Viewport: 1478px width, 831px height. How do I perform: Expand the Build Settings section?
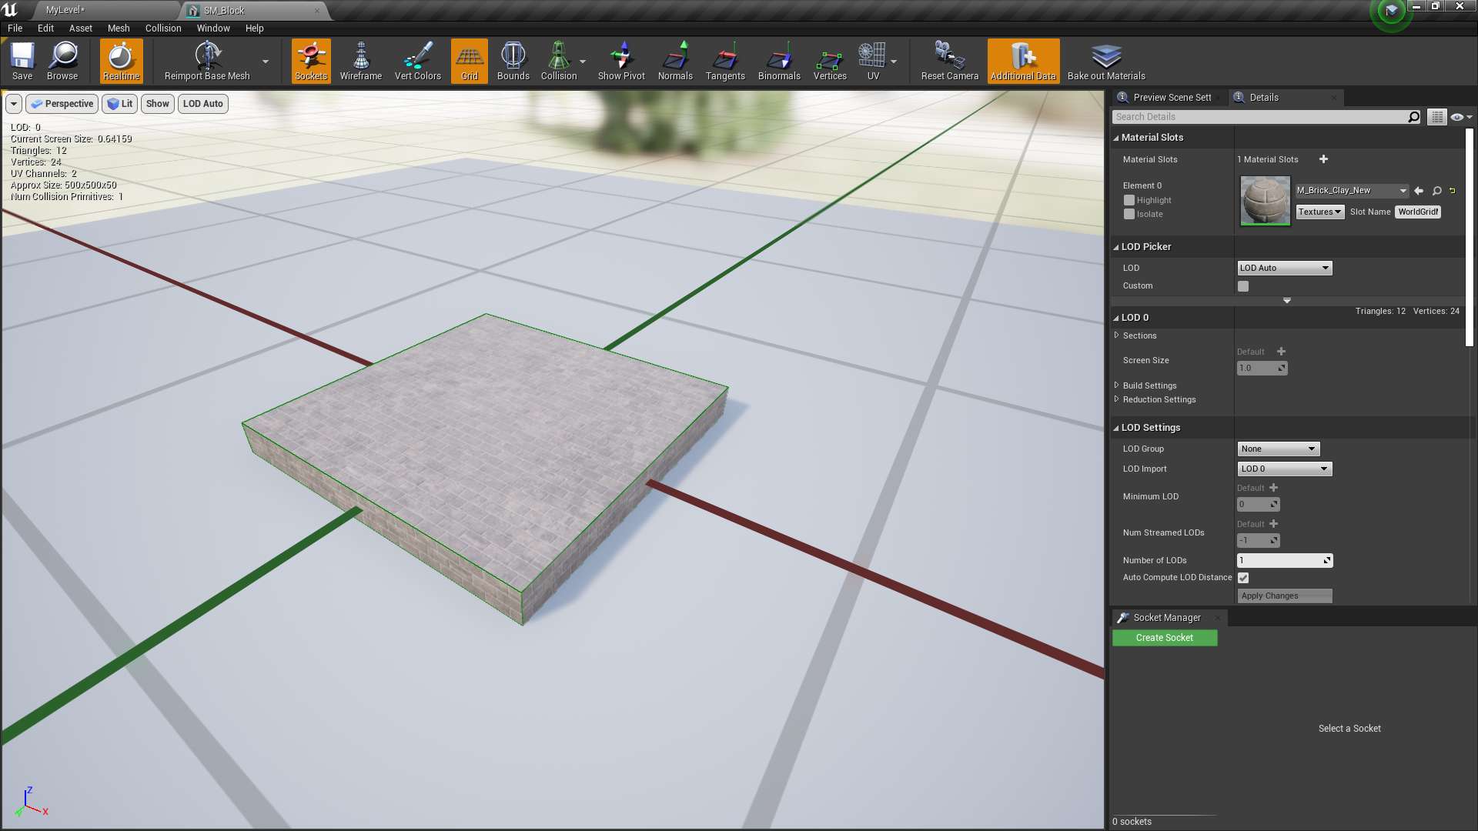pyautogui.click(x=1118, y=385)
